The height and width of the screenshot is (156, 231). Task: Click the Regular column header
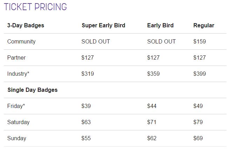[204, 25]
